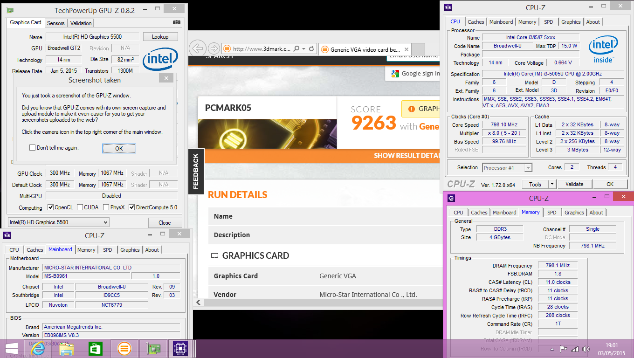
Task: Click the Validate button in CPU-Z
Action: coord(574,184)
